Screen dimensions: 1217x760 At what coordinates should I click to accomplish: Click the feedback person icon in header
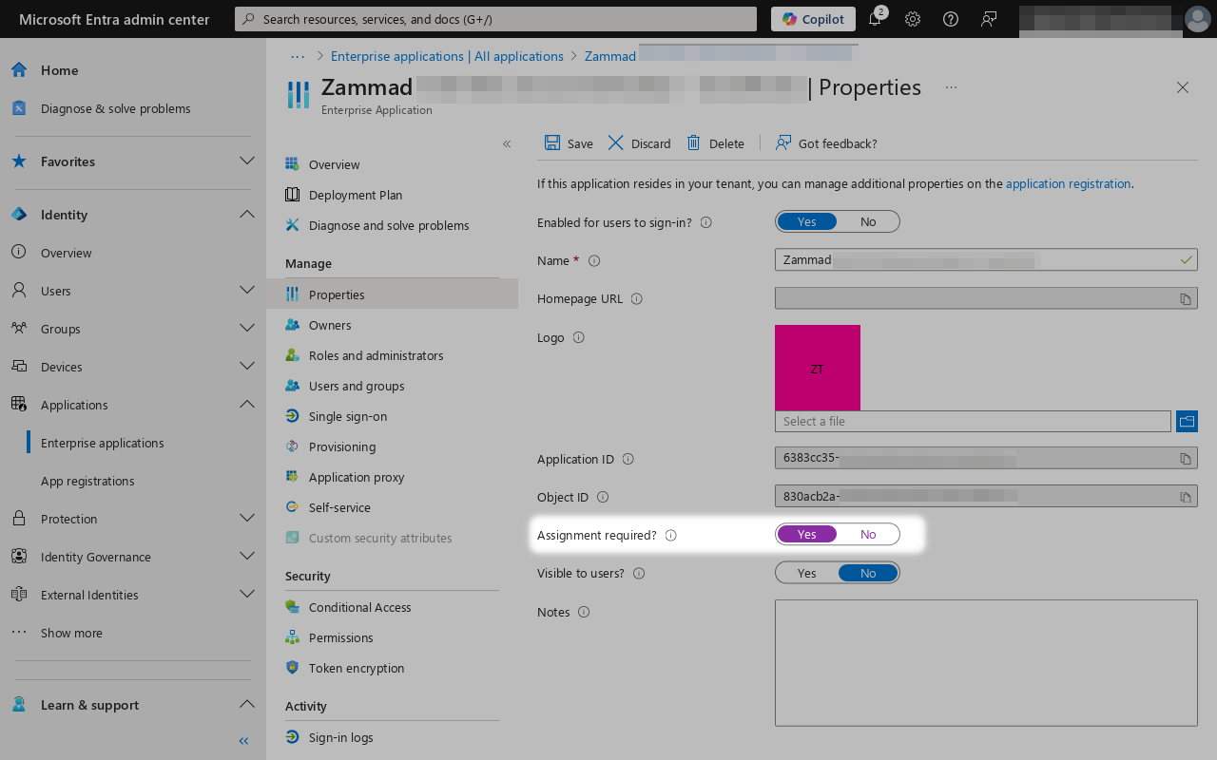[x=989, y=19]
